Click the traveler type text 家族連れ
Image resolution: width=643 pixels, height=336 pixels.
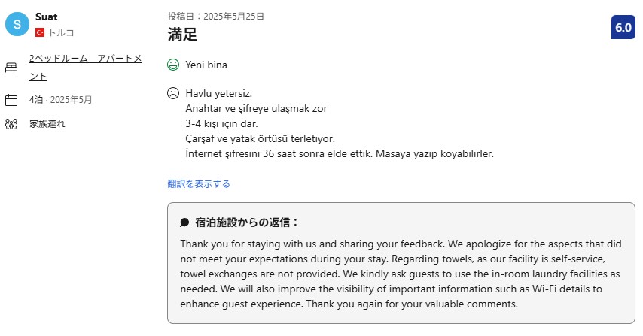point(47,124)
